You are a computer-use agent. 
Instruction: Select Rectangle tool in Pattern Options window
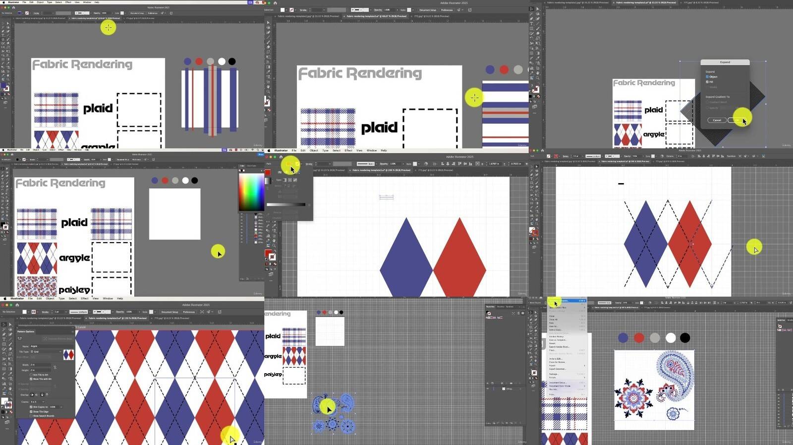4,344
